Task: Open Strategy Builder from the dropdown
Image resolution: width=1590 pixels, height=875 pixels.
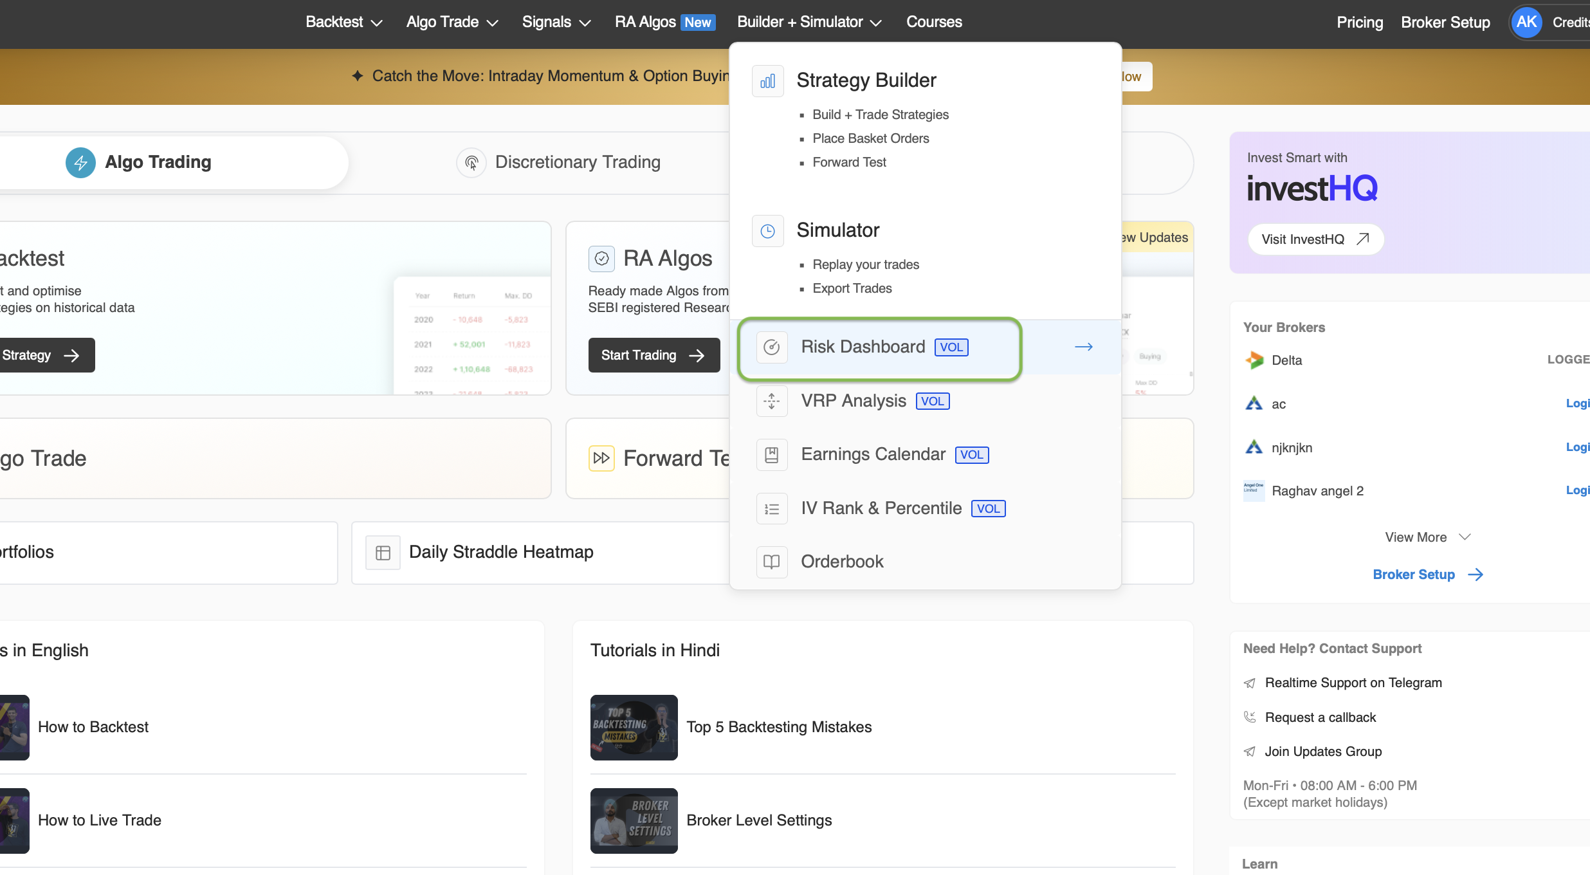Action: click(x=866, y=80)
